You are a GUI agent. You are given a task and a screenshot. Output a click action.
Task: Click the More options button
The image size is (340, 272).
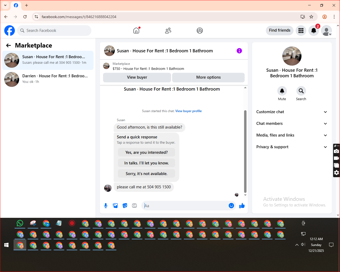tap(209, 77)
